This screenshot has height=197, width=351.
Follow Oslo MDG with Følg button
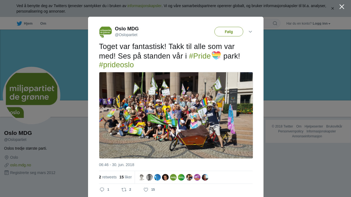229,32
